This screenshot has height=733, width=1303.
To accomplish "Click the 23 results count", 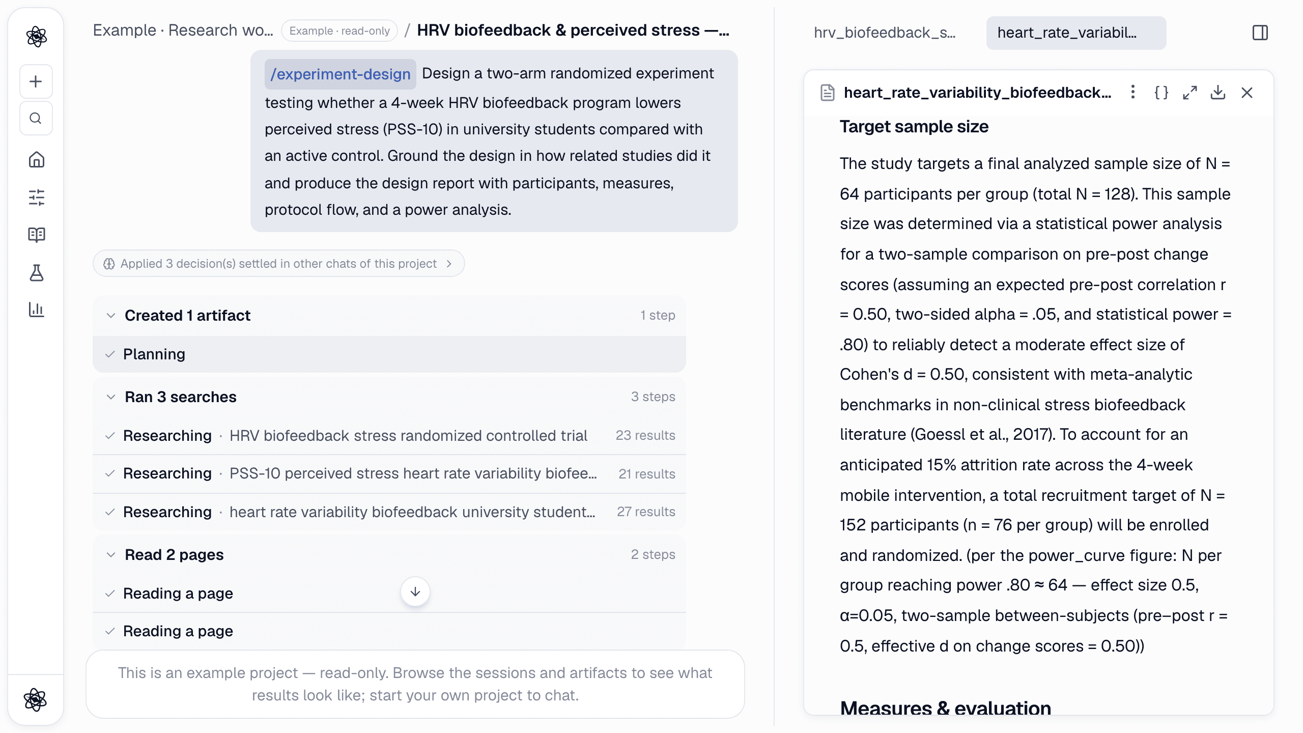I will pyautogui.click(x=645, y=436).
